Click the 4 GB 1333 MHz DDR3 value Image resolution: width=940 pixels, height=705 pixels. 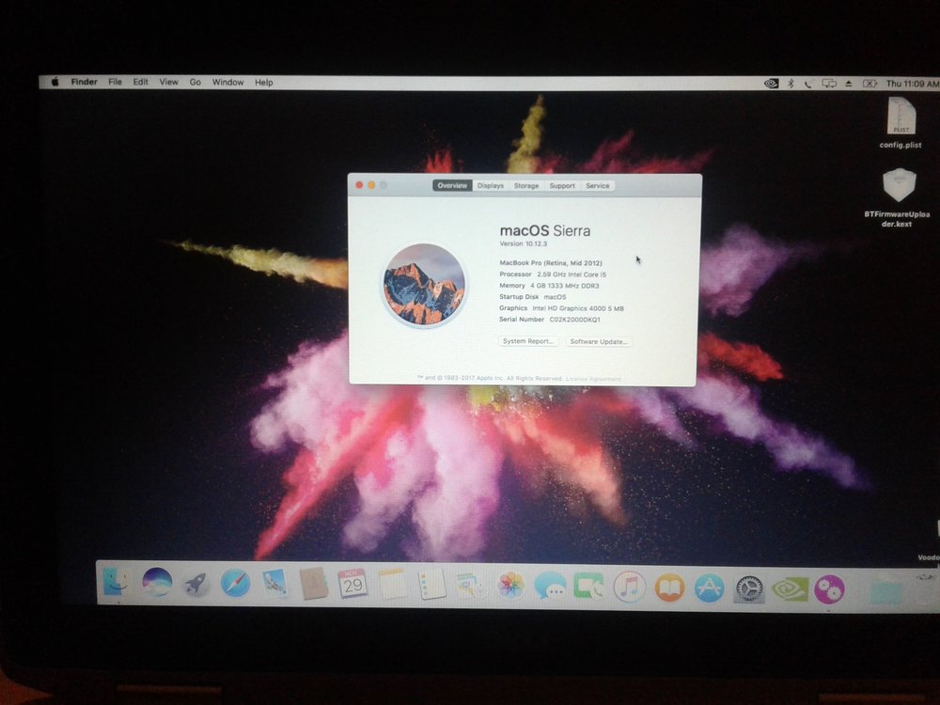[565, 286]
